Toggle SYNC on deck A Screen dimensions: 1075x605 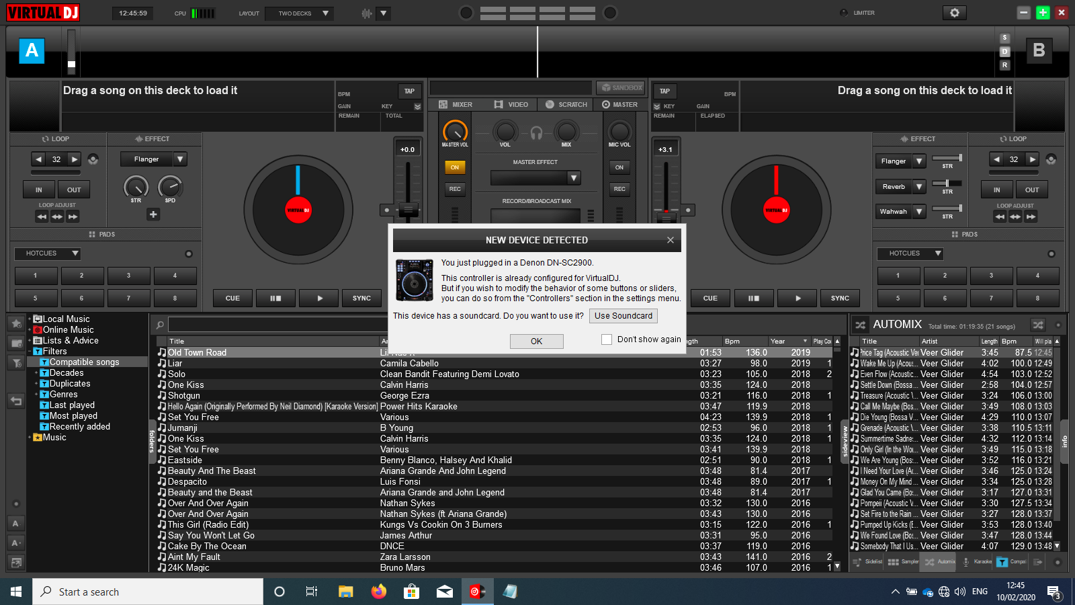point(361,298)
